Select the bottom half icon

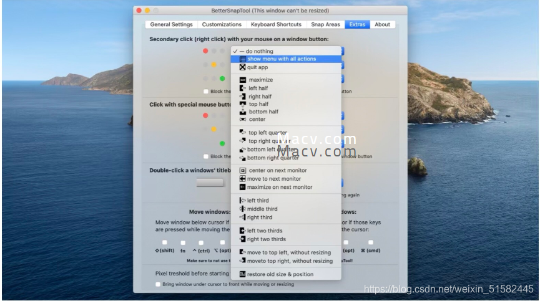pos(243,112)
